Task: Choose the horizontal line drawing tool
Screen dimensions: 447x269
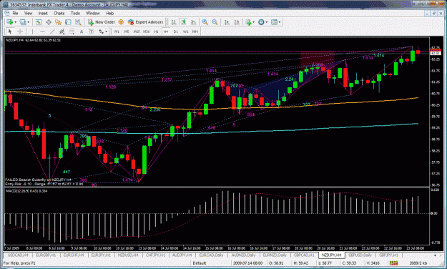Action: [42, 31]
